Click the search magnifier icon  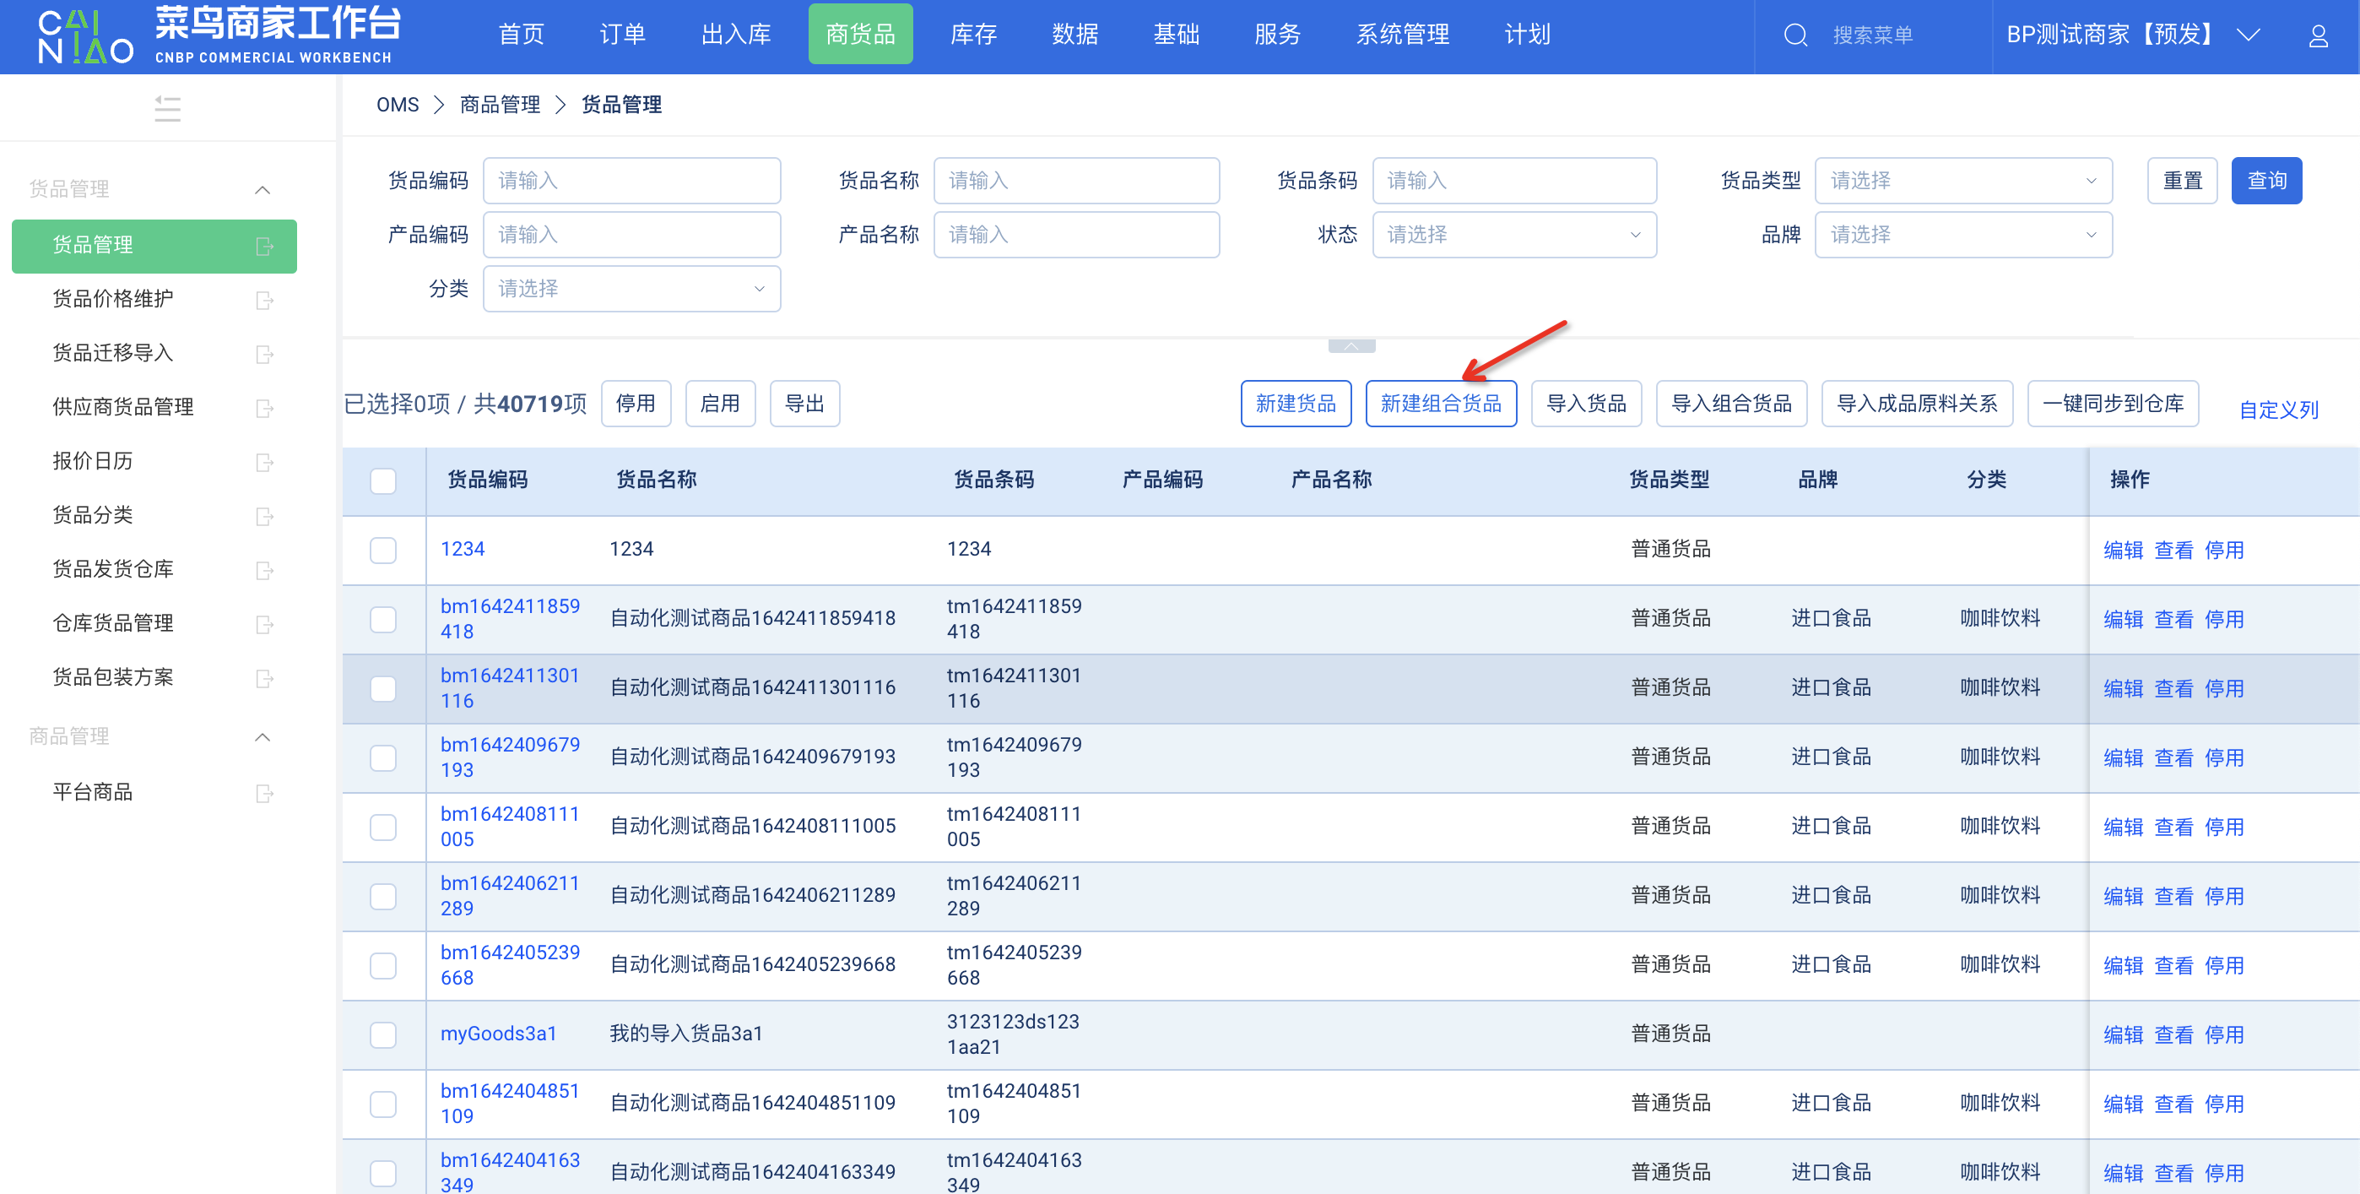coord(1795,35)
